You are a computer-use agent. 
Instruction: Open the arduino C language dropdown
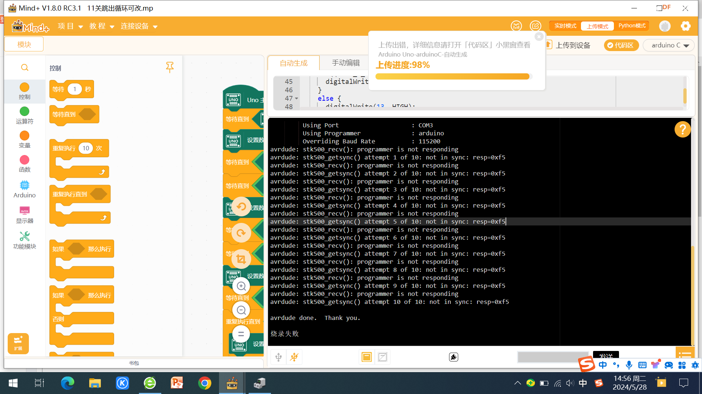point(669,45)
